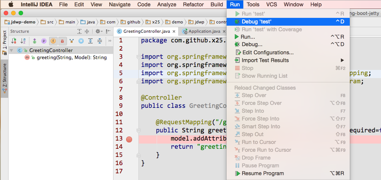Viewport: 381px width, 180px height.
Task: Open the 1: Project side tab
Action: coord(4,42)
